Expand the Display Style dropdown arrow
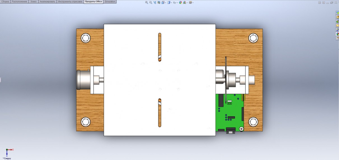The image size is (339, 160). pyautogui.click(x=172, y=3)
